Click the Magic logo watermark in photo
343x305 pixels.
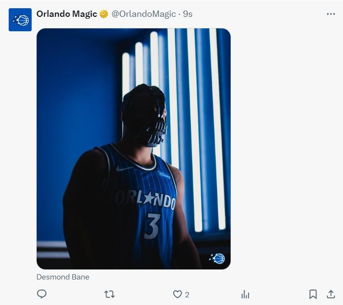[x=218, y=258]
